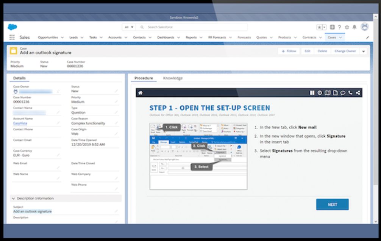Click the favorites star icon
The height and width of the screenshot is (241, 381).
319,27
